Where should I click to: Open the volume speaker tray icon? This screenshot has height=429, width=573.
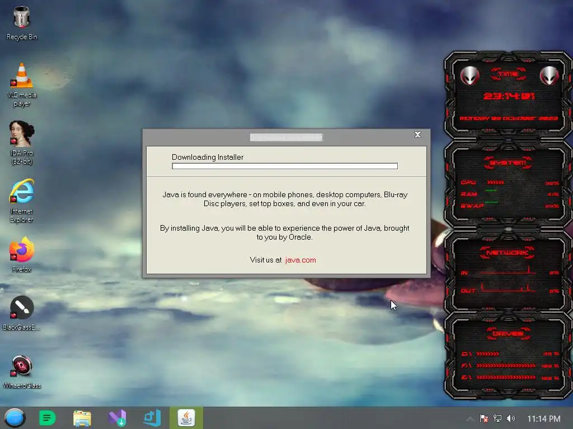(x=511, y=418)
